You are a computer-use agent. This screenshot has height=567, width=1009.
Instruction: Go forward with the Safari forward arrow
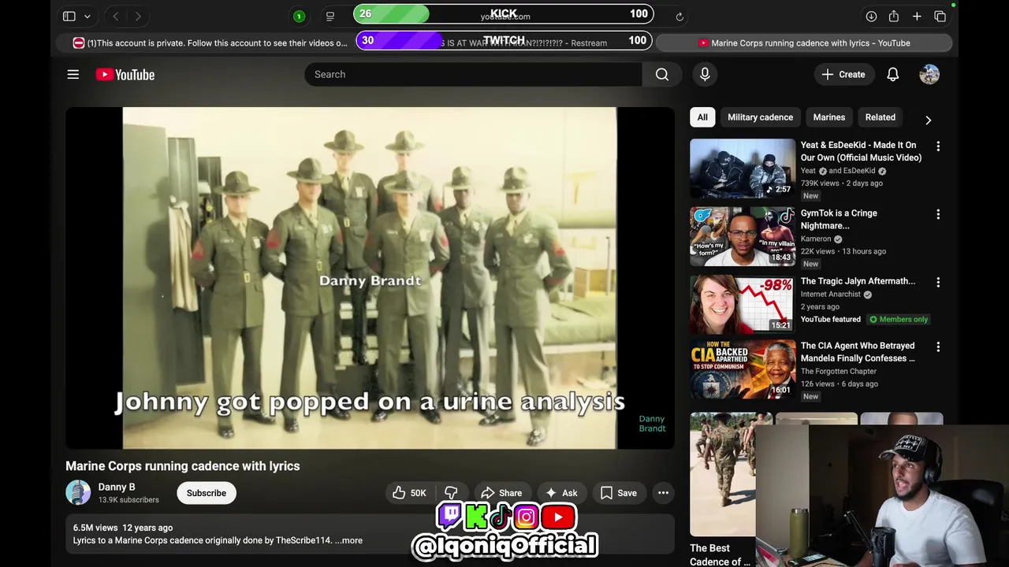[x=138, y=16]
